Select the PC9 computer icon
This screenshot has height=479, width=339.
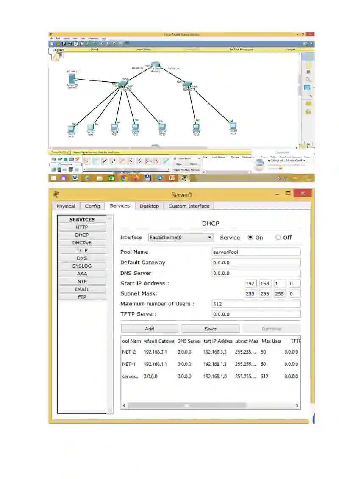pos(91,128)
